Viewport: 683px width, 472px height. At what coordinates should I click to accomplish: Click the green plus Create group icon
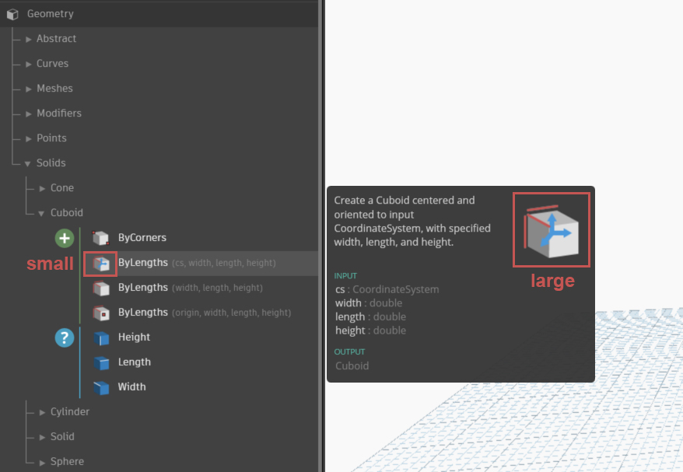[x=65, y=238]
